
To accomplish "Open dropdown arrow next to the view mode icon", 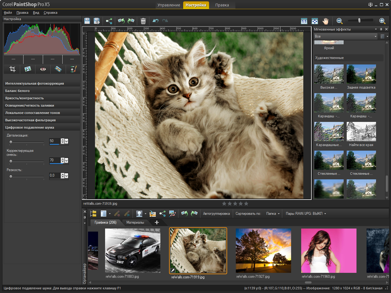I will [110, 214].
